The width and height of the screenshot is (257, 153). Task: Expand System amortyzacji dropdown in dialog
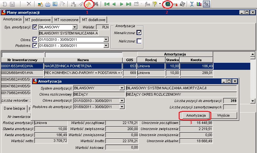coord(122,88)
